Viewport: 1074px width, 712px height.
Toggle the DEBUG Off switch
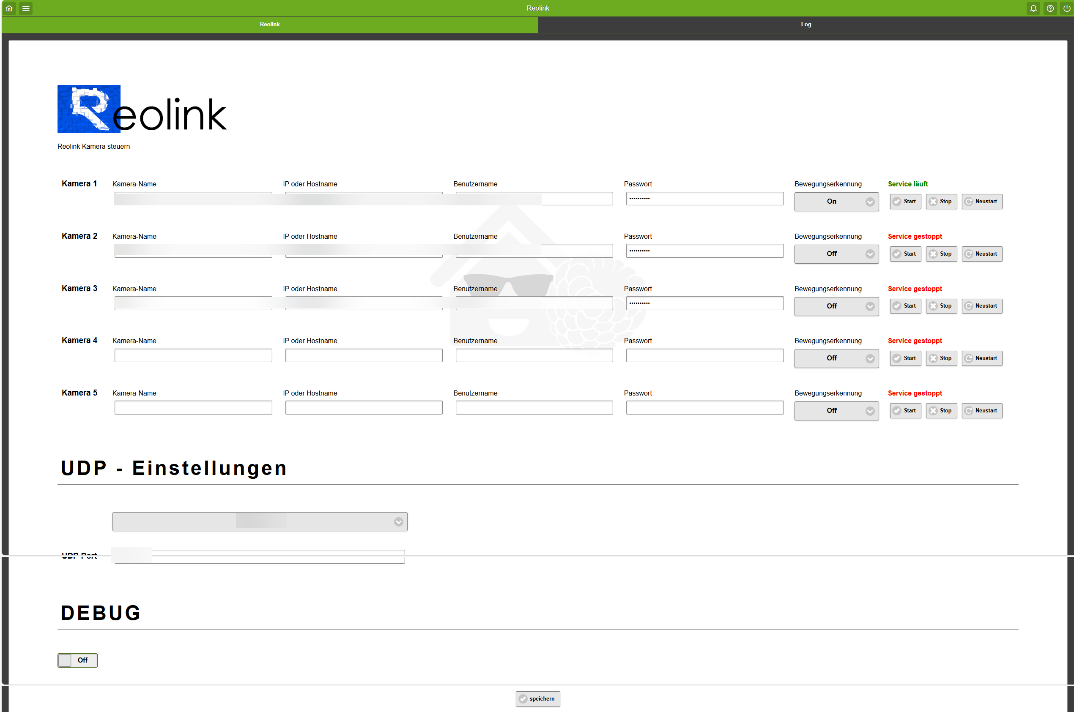pyautogui.click(x=77, y=660)
